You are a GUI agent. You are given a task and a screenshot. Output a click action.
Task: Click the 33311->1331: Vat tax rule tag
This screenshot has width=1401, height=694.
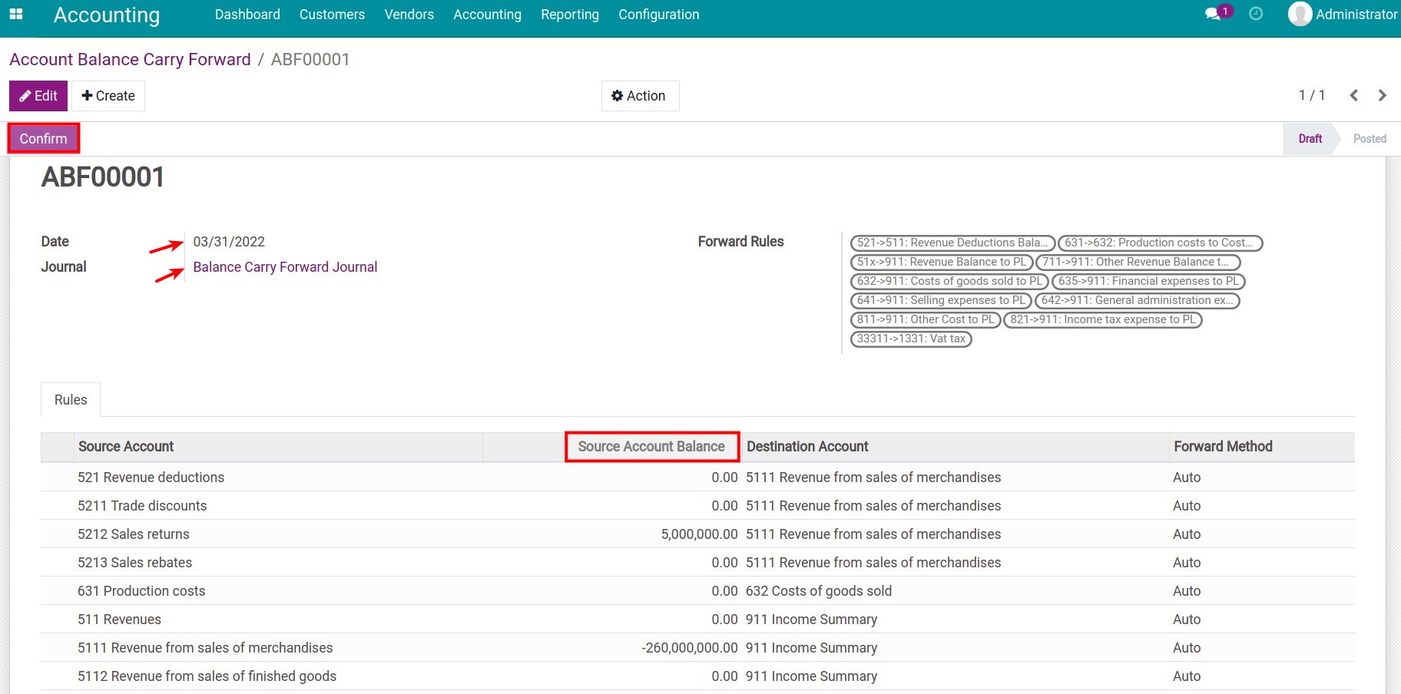(911, 339)
